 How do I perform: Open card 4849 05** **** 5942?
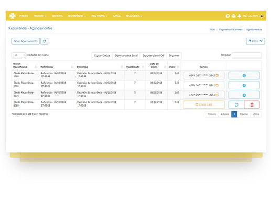point(204,76)
